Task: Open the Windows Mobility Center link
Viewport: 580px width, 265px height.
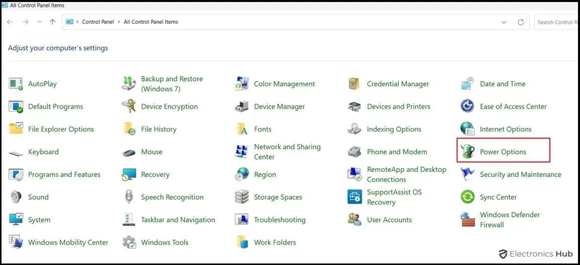Action: (68, 242)
